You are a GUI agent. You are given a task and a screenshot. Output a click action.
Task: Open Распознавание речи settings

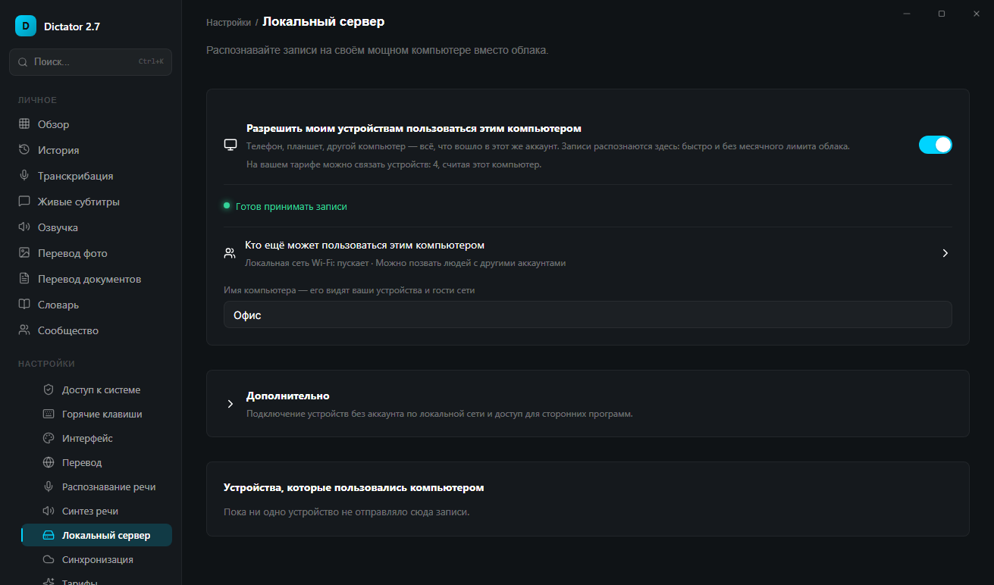pyautogui.click(x=96, y=486)
